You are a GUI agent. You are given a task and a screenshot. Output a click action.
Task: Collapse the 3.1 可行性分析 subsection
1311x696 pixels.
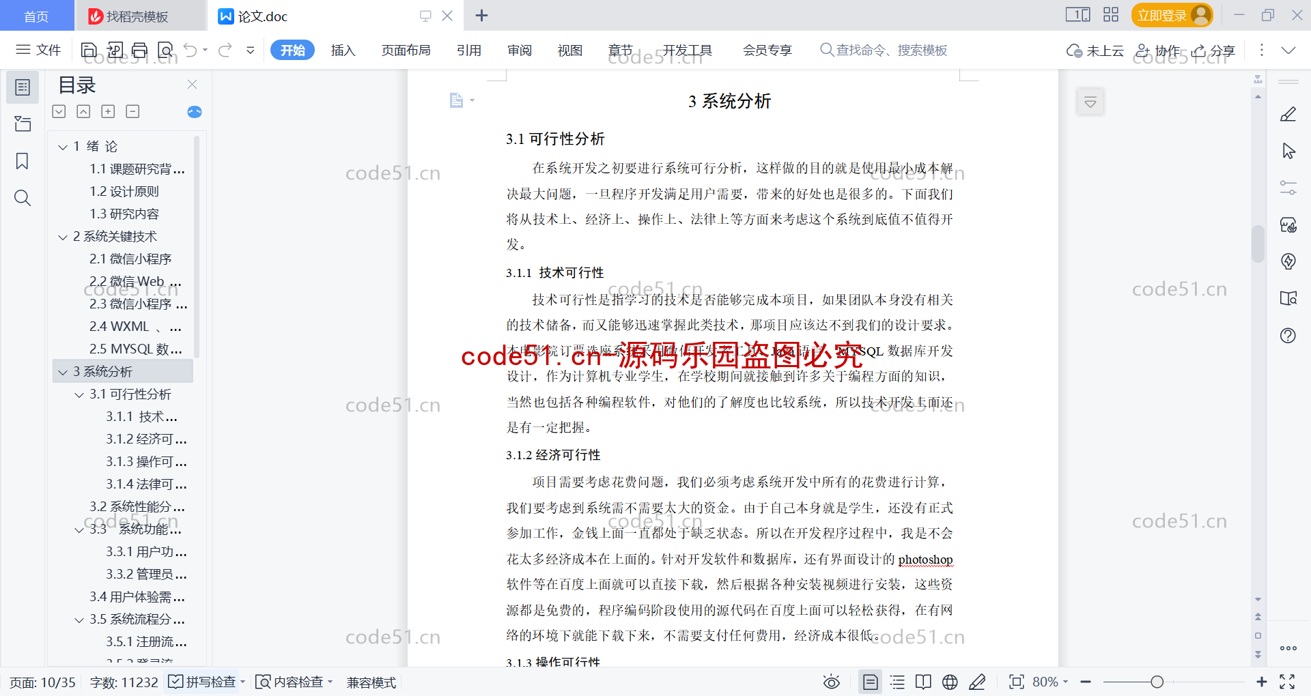(x=79, y=394)
